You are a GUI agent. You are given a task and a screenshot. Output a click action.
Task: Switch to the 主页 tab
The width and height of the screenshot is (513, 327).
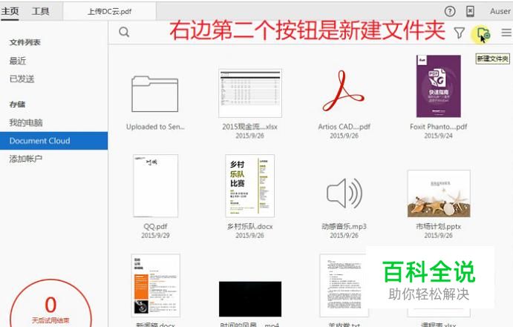(10, 11)
